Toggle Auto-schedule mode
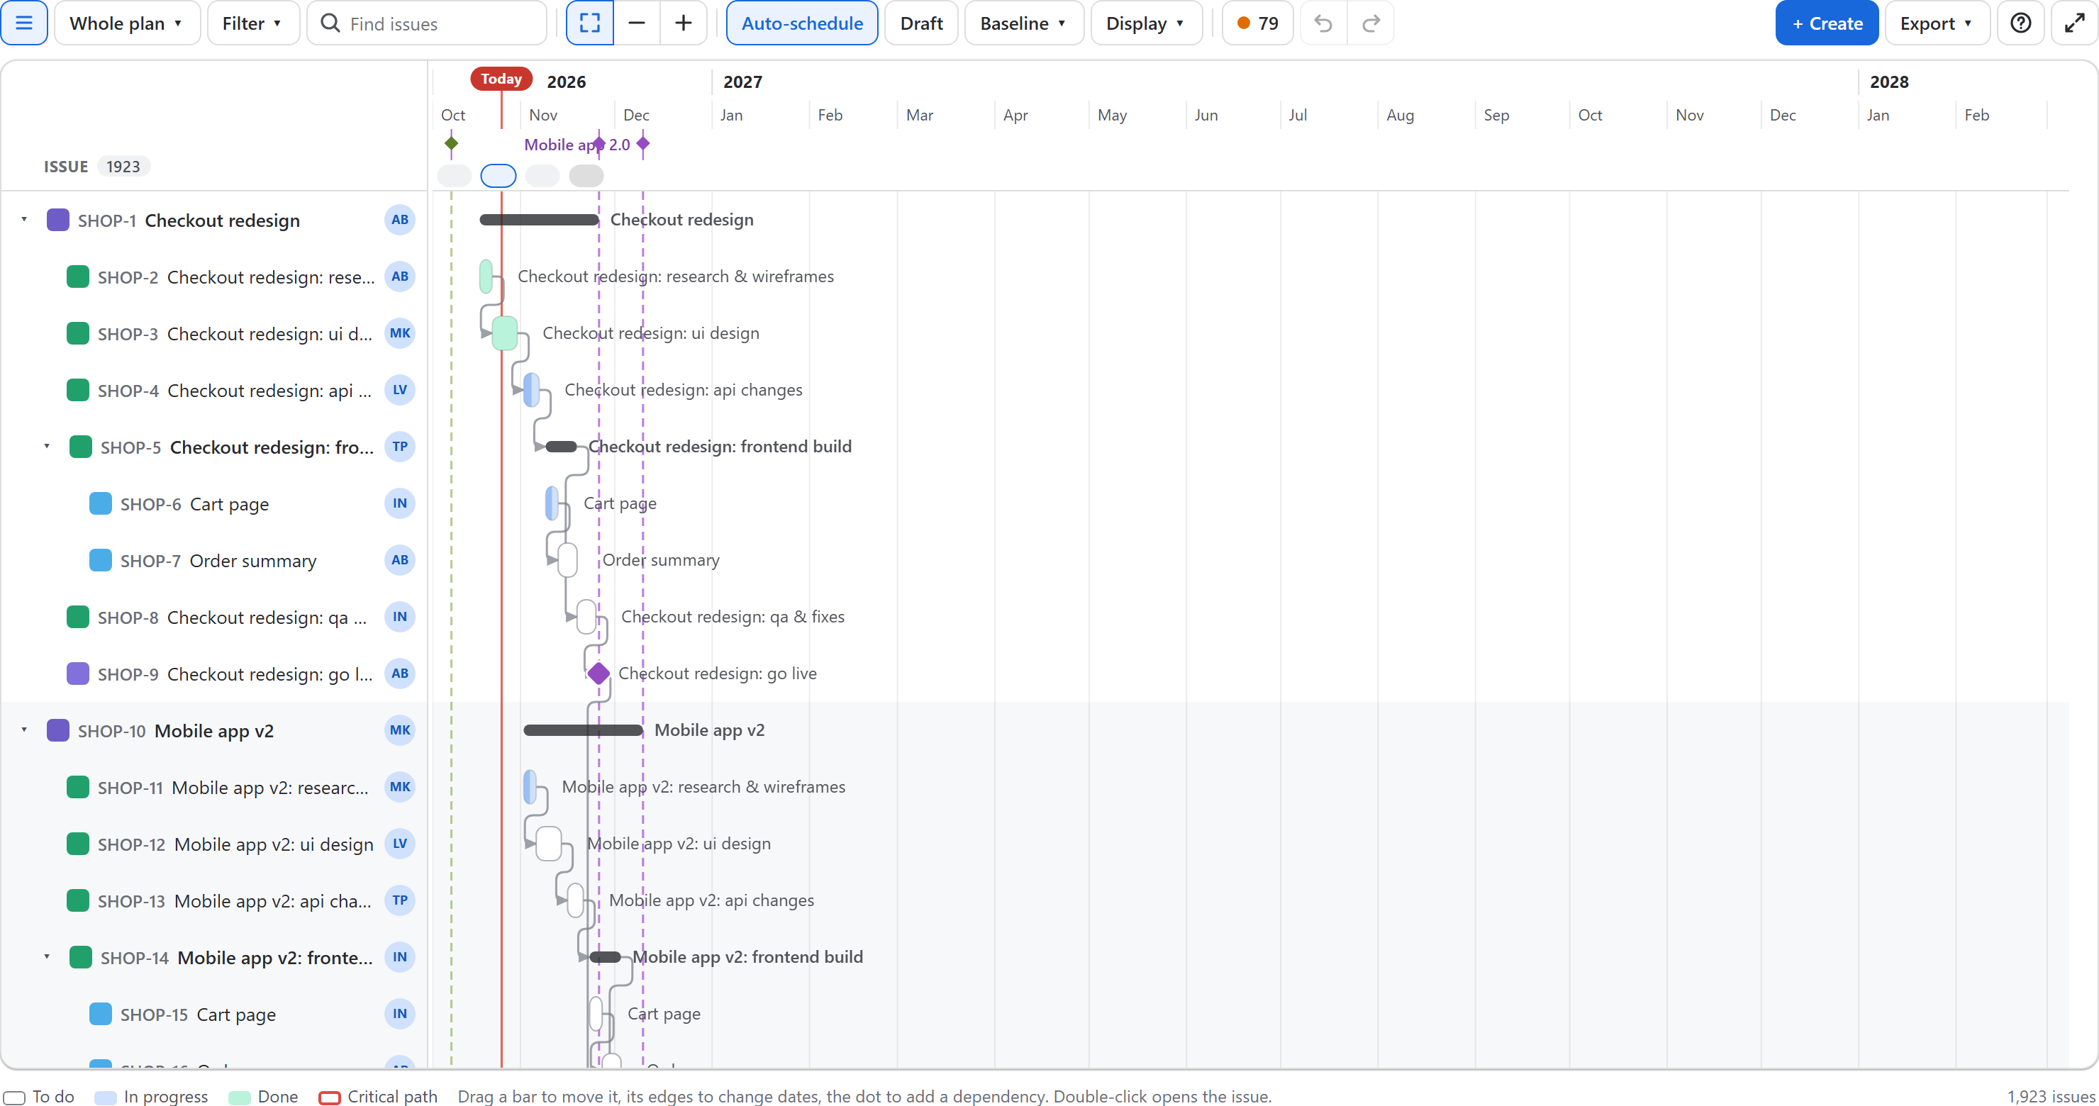This screenshot has width=2099, height=1106. (802, 23)
